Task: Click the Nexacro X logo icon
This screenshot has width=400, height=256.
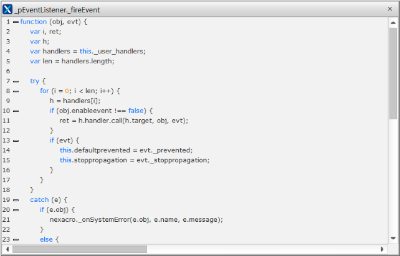Action: click(x=8, y=10)
